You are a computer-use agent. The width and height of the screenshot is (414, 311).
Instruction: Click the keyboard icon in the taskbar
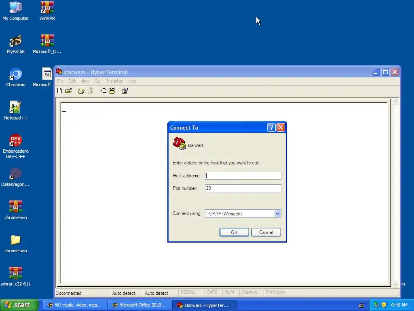361,305
